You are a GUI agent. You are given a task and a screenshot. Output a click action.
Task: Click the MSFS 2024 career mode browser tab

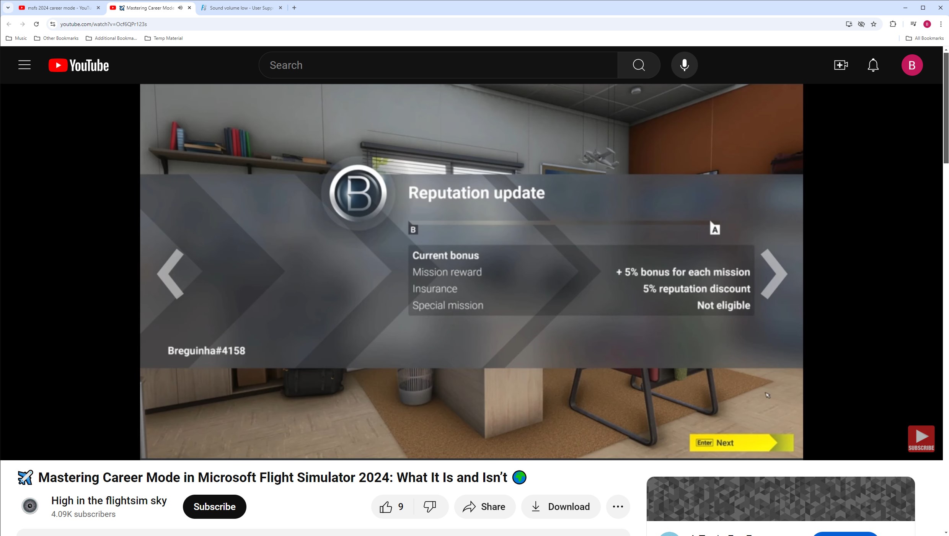pyautogui.click(x=56, y=7)
